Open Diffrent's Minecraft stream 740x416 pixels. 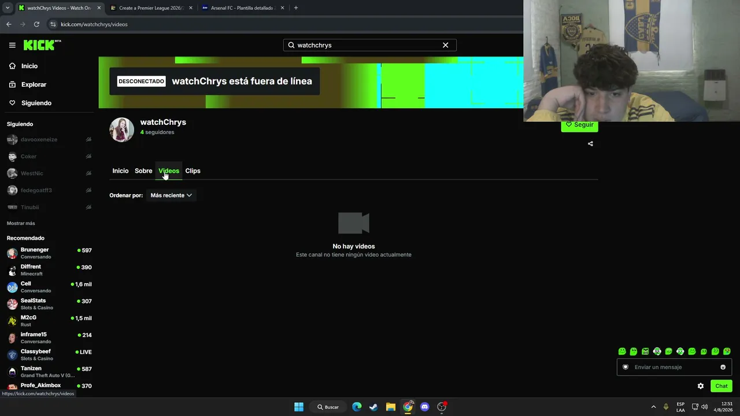(x=49, y=270)
